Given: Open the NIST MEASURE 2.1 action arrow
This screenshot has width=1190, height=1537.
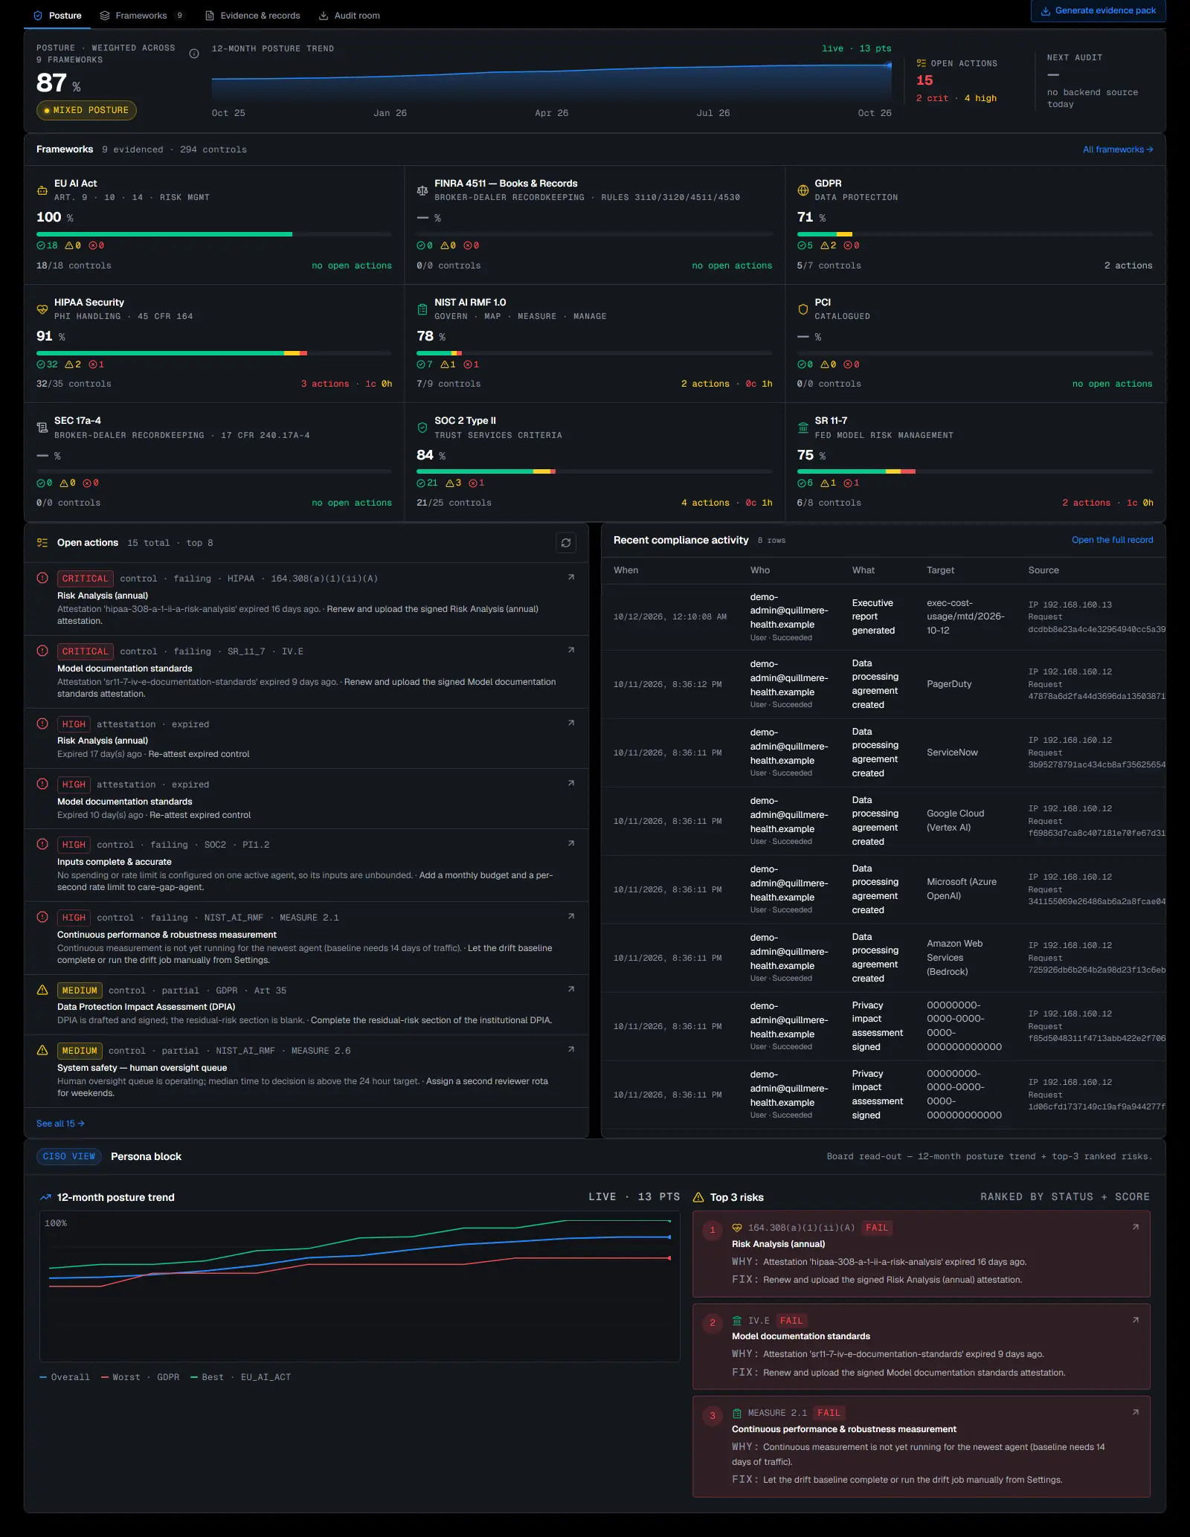Looking at the screenshot, I should [x=571, y=916].
